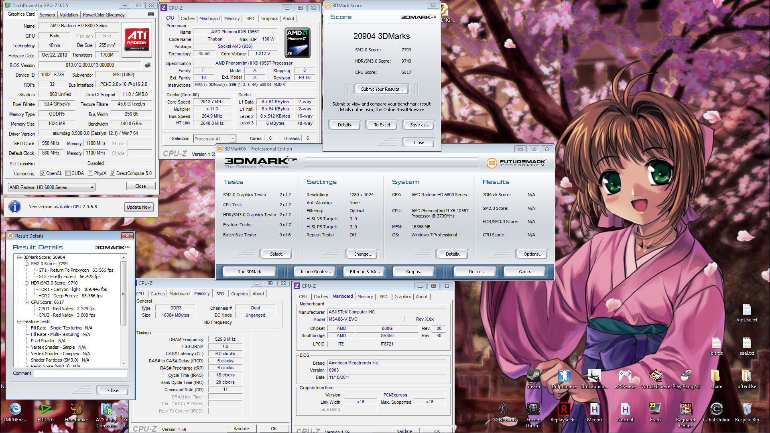Switch to the Sensors tab in GPU-Z
Screen dimensions: 770x433
47,15
